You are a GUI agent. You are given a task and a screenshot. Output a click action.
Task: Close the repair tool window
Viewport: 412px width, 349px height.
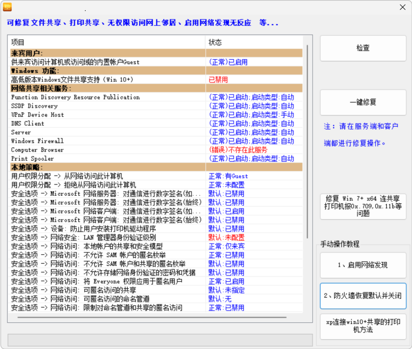402,7
